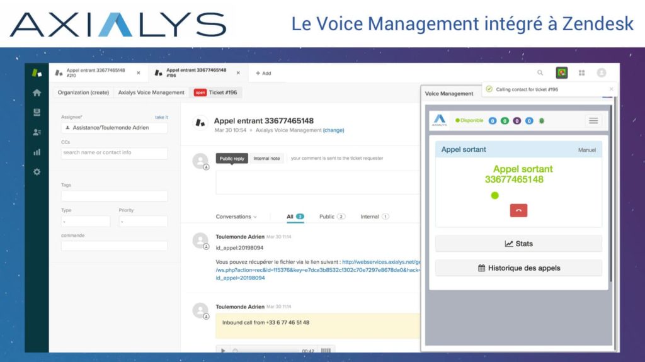Screen dimensions: 645x362
Task: Close the ticket #196 tab
Action: (x=238, y=73)
